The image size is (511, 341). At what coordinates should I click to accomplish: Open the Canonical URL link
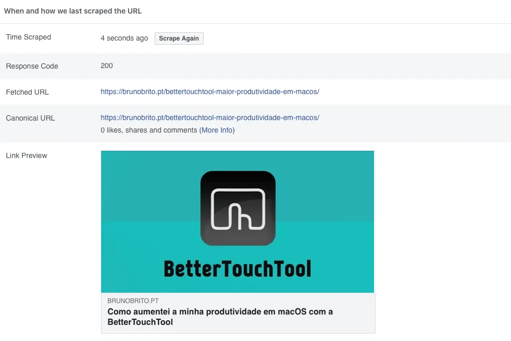click(210, 117)
